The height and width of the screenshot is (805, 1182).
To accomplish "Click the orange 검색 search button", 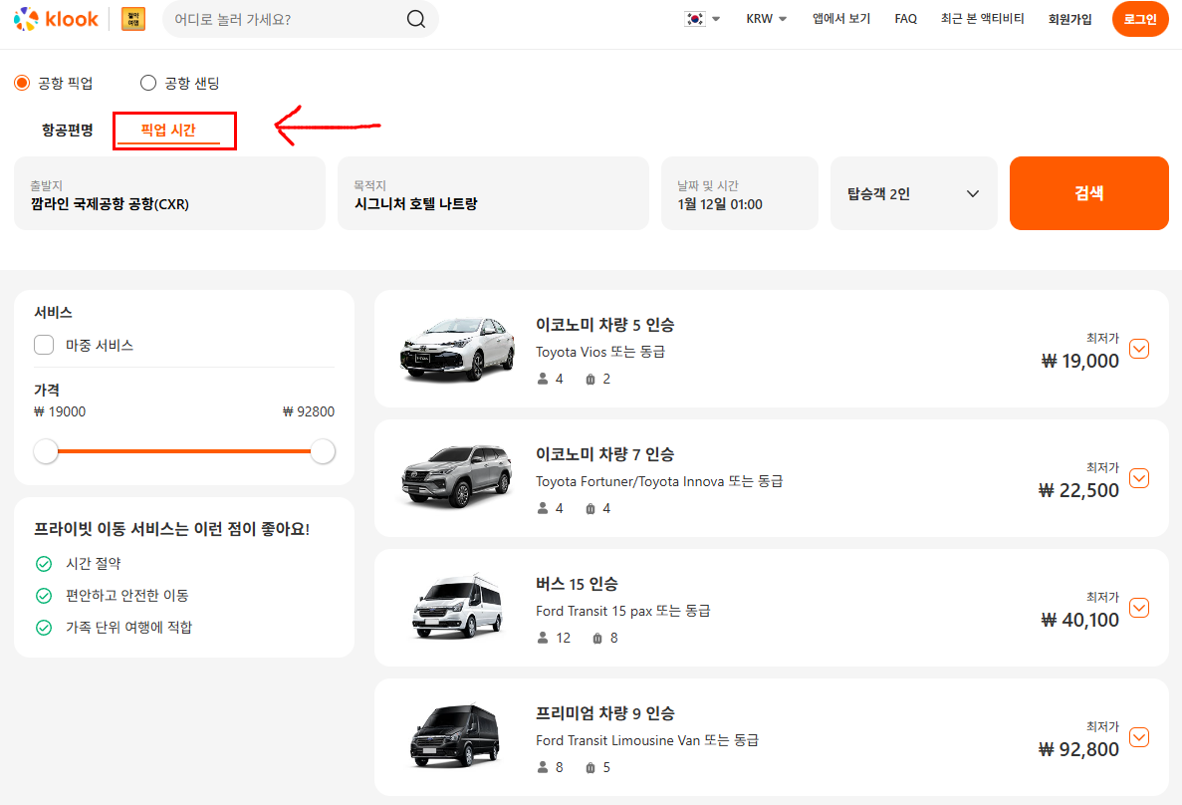I will 1088,193.
